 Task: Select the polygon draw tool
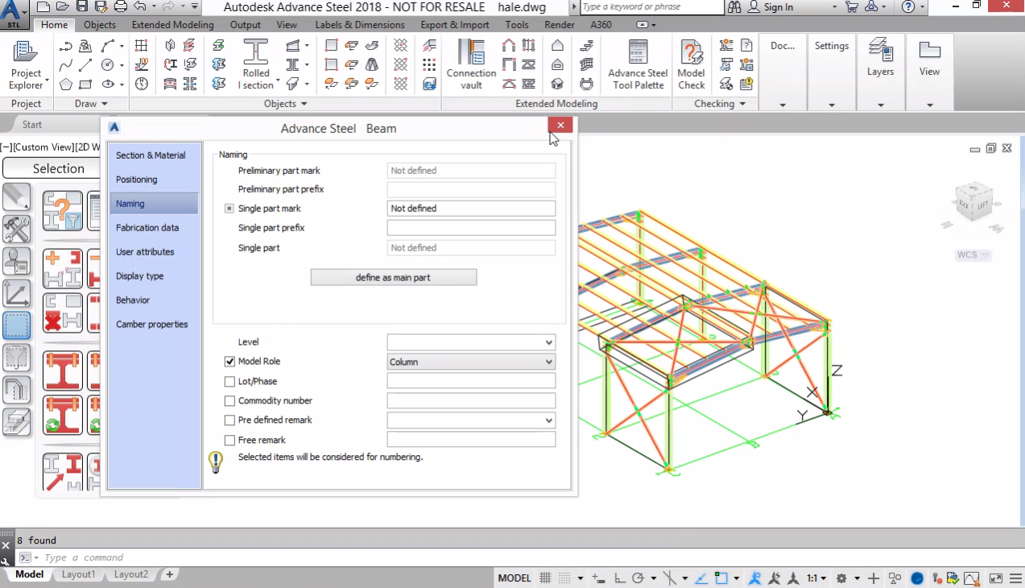pos(65,84)
